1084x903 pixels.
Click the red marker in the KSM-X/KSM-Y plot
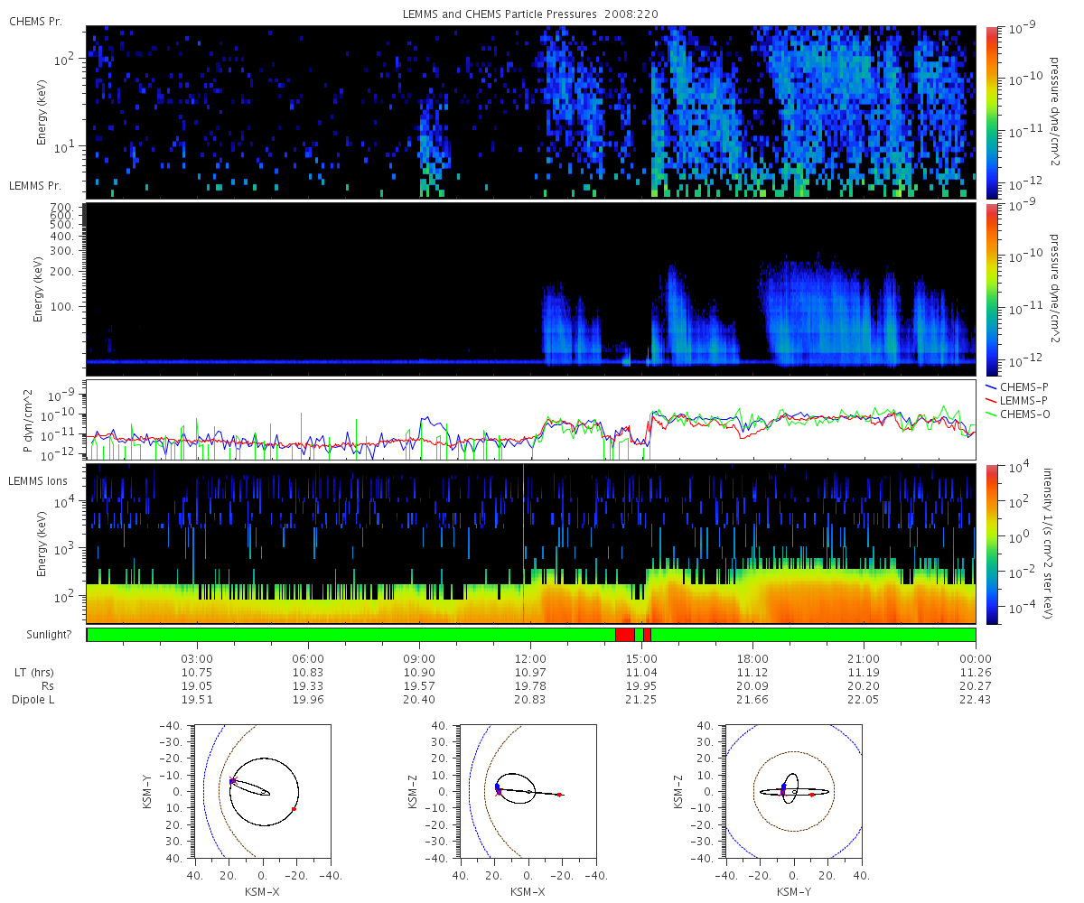[x=294, y=809]
